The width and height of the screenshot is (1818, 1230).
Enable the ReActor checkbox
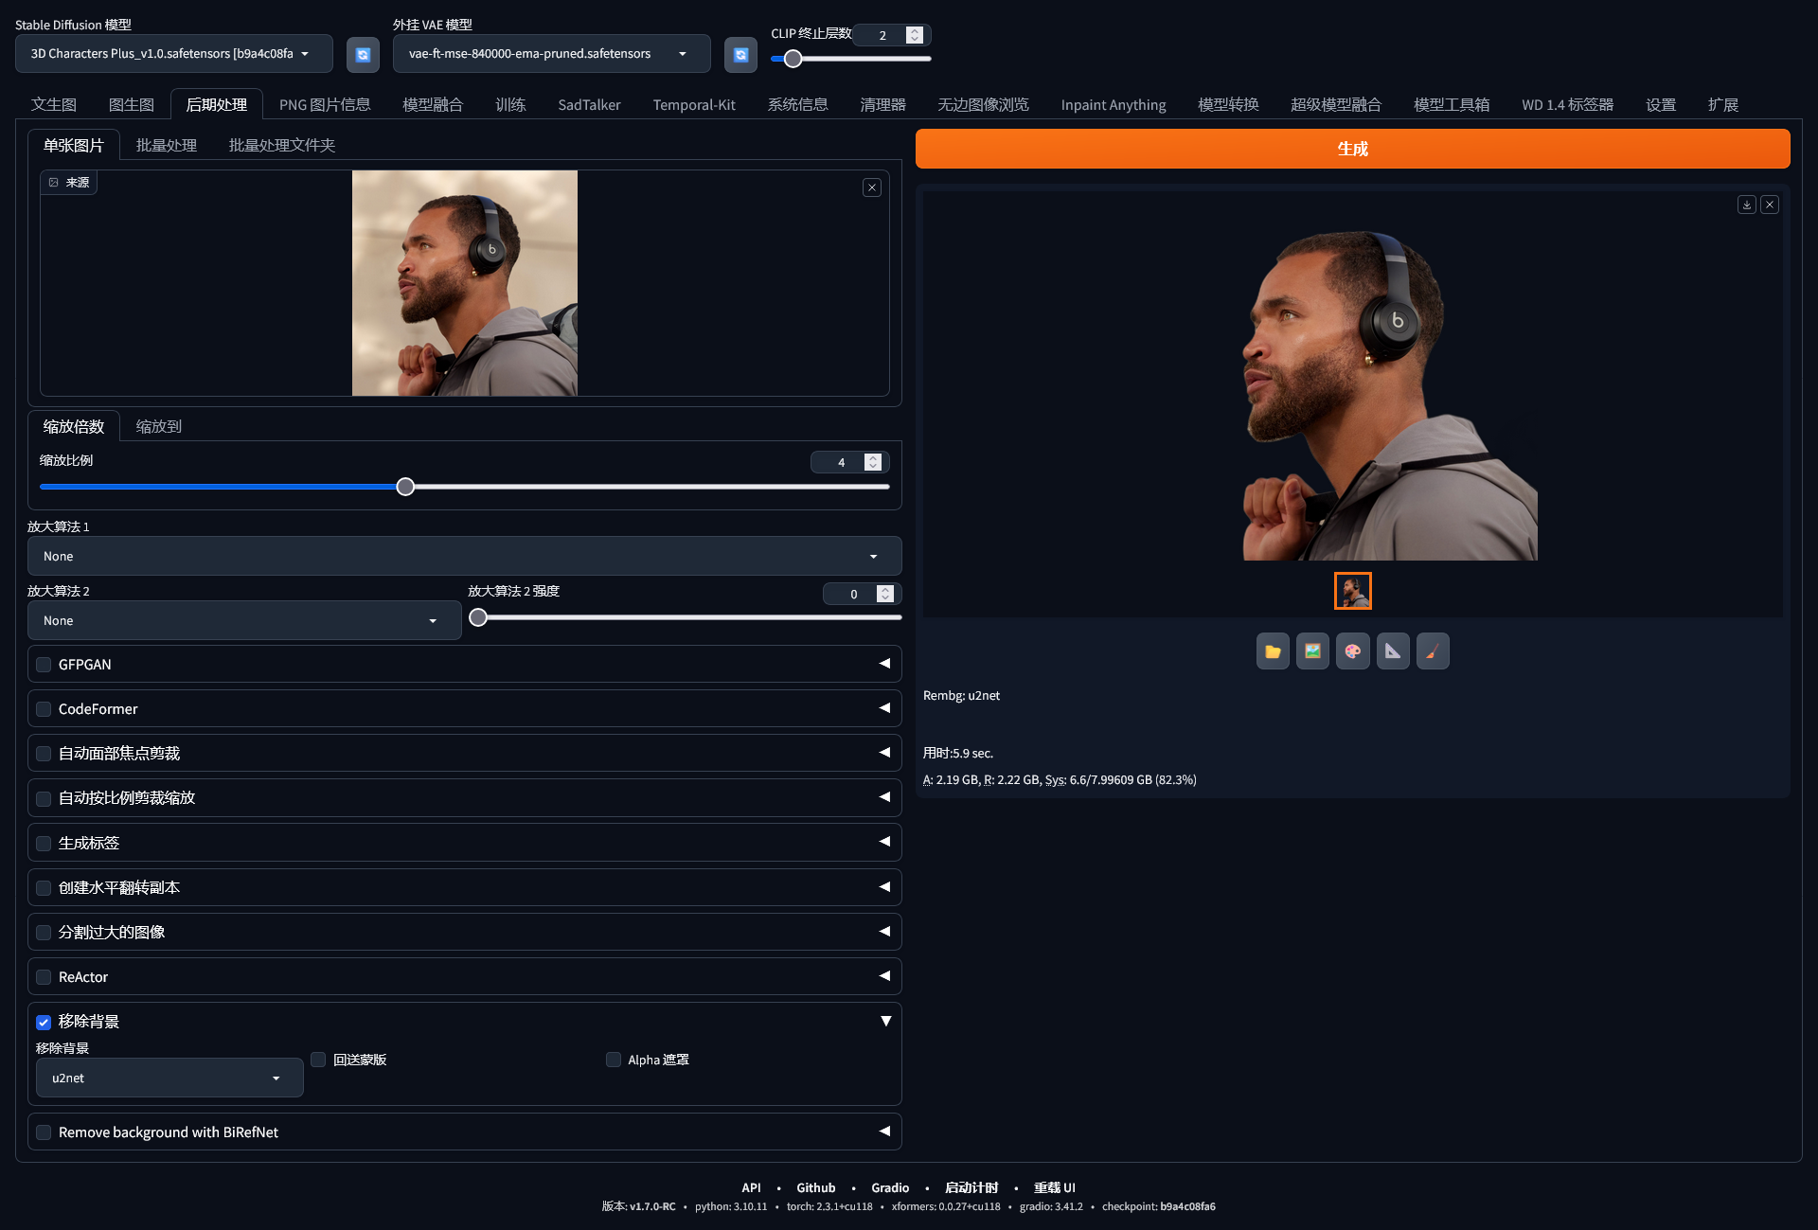tap(44, 977)
